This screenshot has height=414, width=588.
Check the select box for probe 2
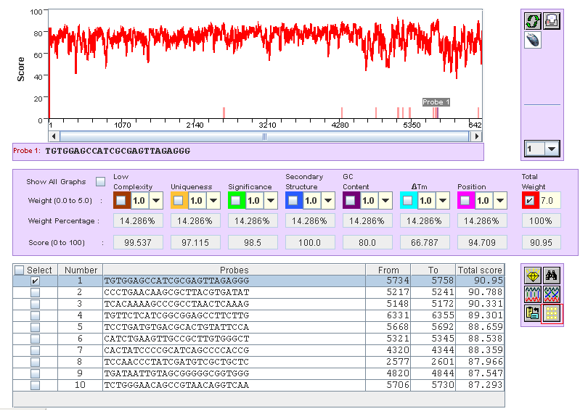[x=35, y=292]
